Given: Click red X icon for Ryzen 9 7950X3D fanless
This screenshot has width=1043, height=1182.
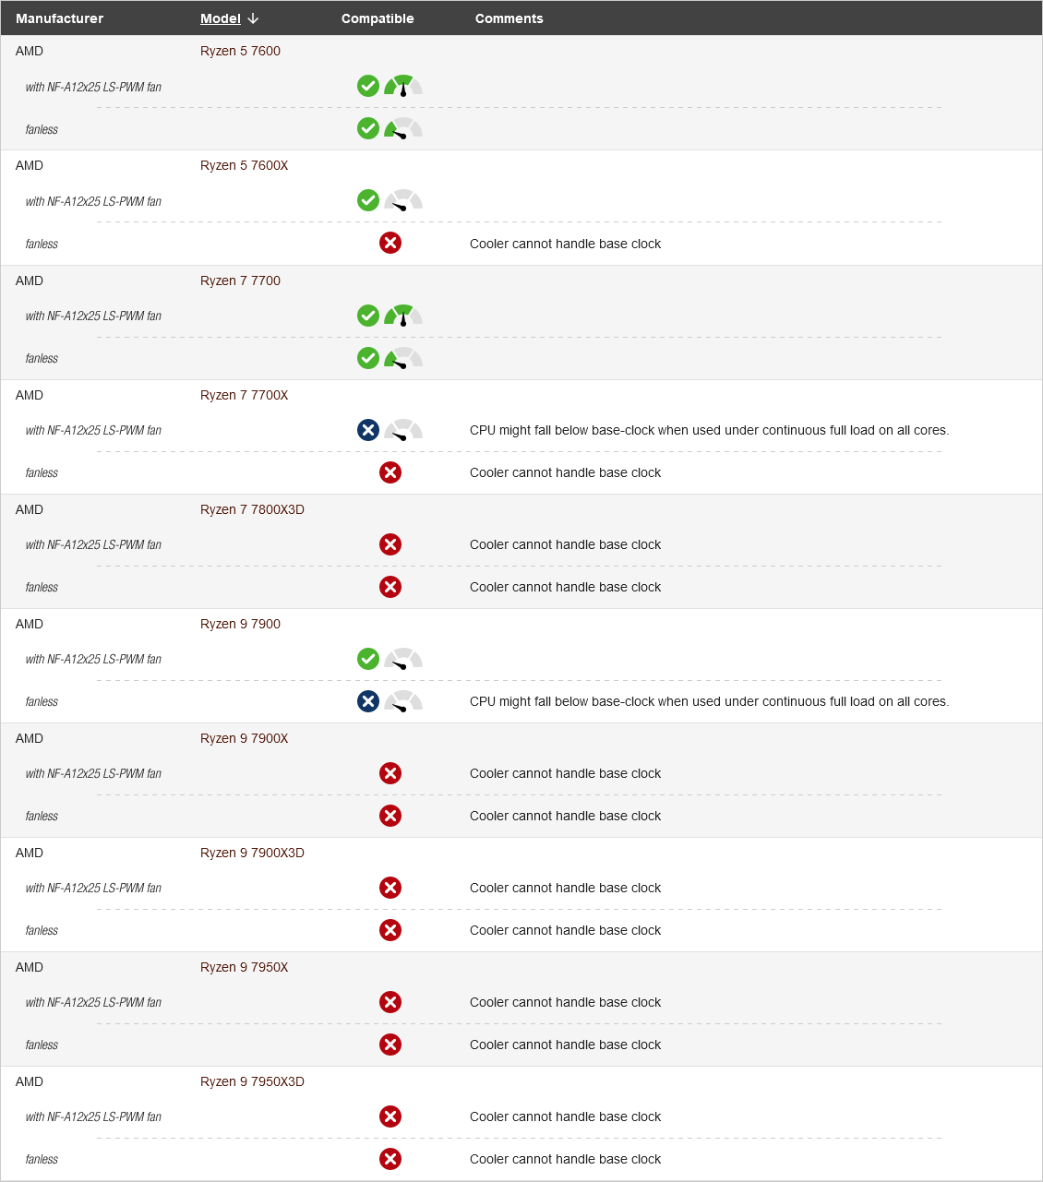Looking at the screenshot, I should [x=390, y=1158].
